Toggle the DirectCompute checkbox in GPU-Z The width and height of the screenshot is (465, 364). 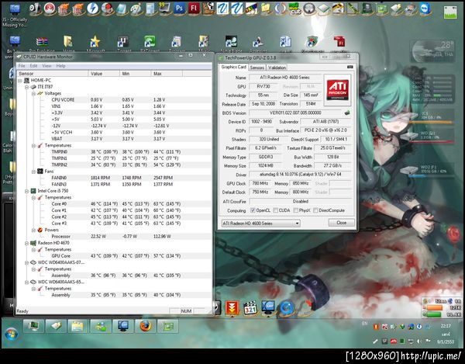click(x=315, y=210)
